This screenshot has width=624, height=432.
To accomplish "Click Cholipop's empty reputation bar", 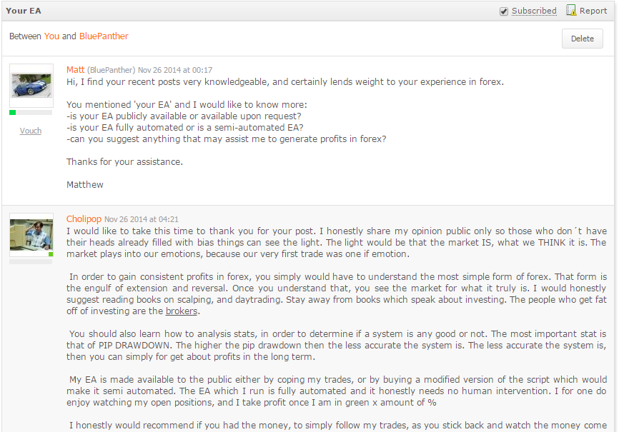I will click(31, 262).
